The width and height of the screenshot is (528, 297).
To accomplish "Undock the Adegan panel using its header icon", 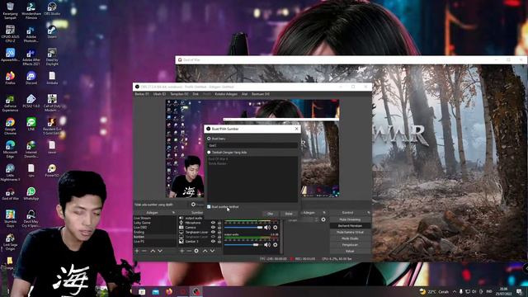I will [173, 213].
